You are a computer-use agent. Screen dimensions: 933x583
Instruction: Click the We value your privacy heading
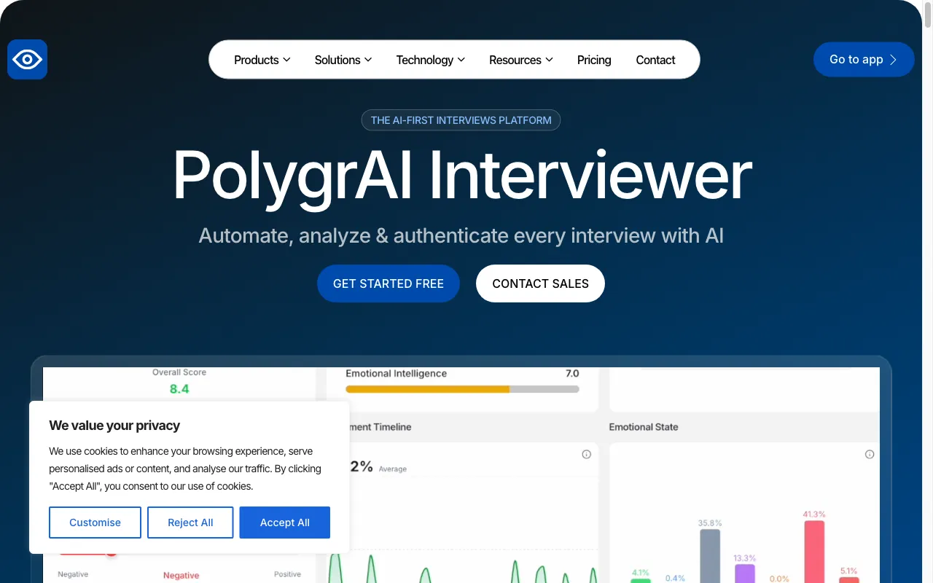[114, 426]
